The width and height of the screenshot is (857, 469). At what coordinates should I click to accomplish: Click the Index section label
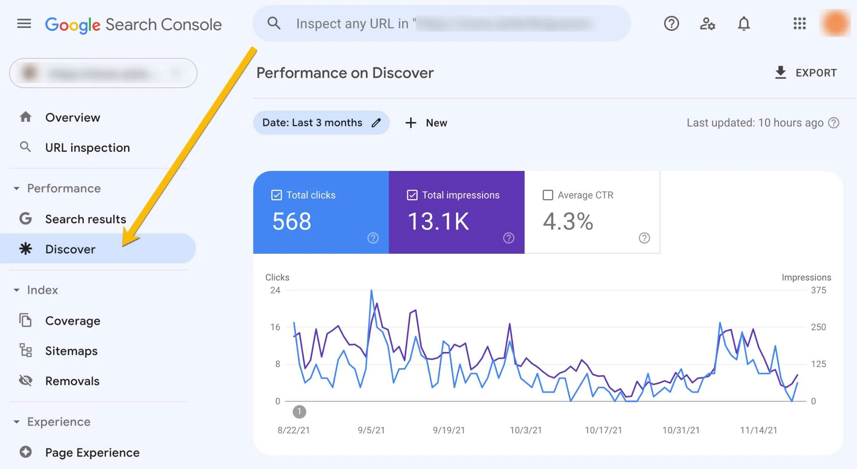coord(42,290)
